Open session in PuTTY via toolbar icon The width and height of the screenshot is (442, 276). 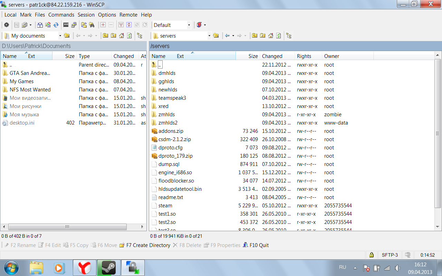click(74, 25)
